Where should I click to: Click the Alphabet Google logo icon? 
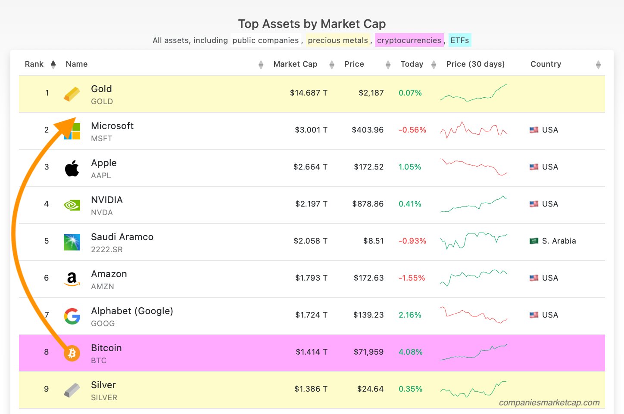72,316
